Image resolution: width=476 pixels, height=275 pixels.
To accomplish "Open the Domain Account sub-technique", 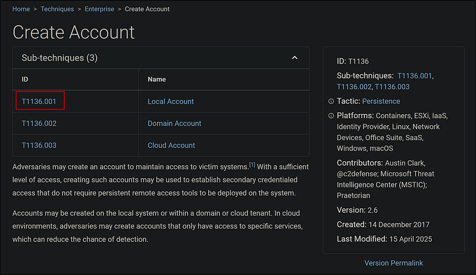I will (174, 124).
